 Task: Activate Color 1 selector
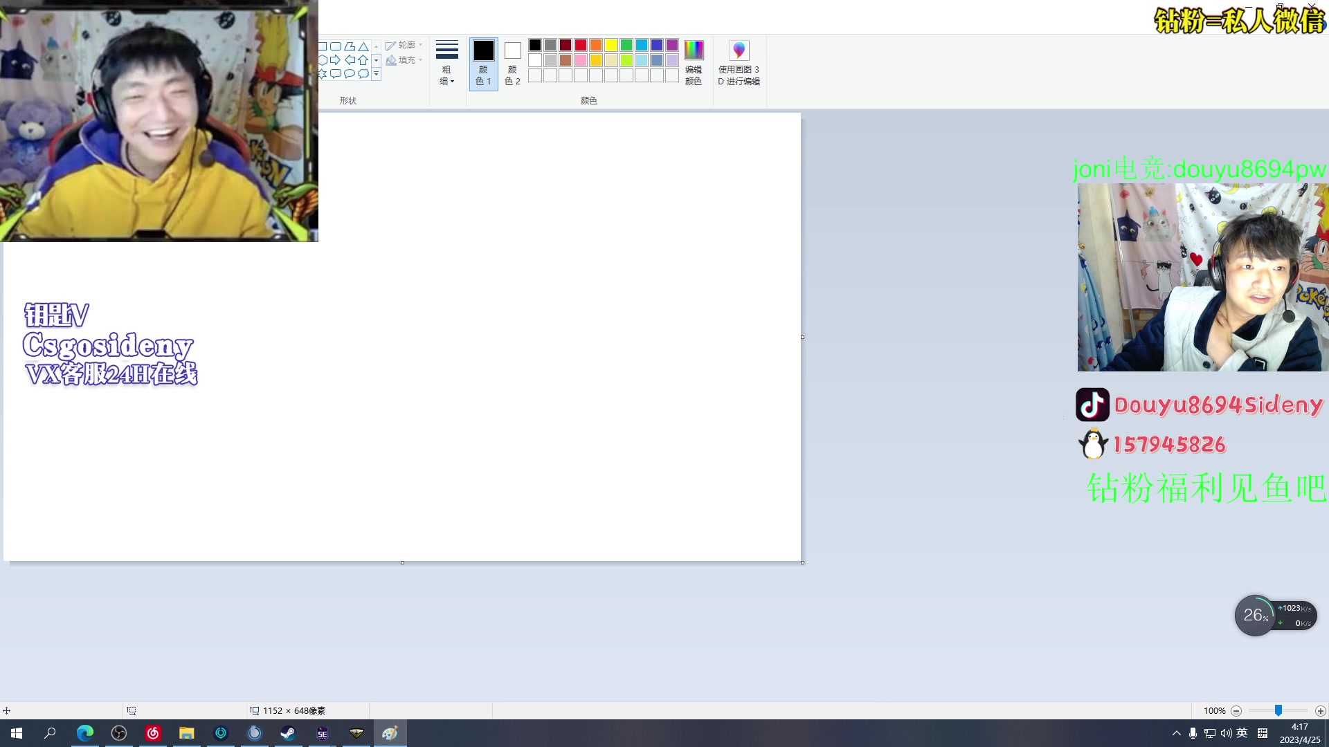[x=483, y=64]
